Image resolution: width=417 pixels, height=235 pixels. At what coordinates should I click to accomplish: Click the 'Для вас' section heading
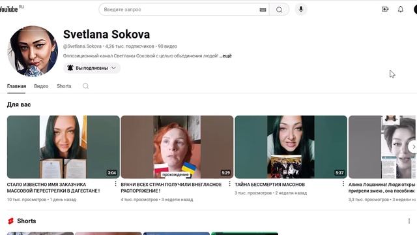click(x=19, y=104)
